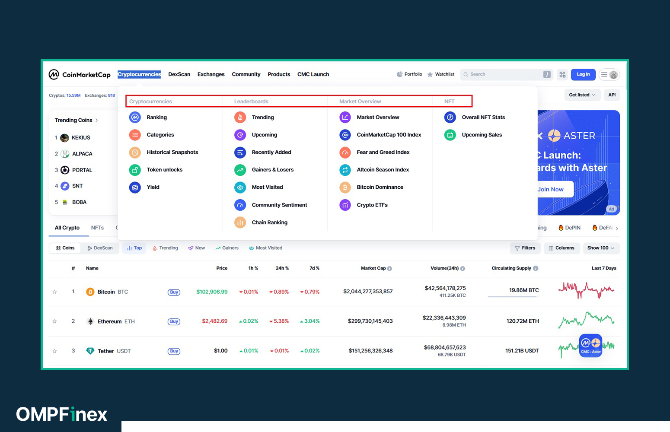Select the Trending filter chip
Viewport: 670px width, 432px height.
pos(166,248)
